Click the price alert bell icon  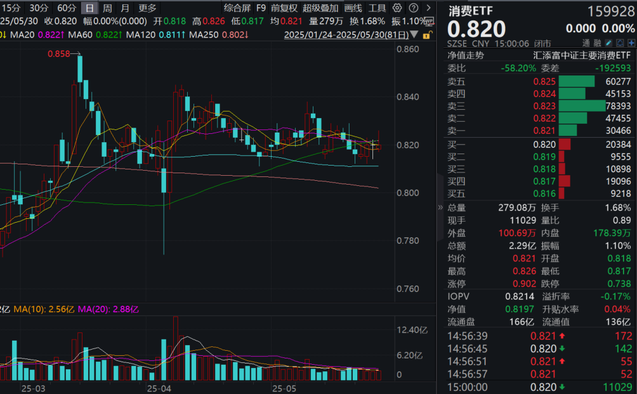coord(619,43)
